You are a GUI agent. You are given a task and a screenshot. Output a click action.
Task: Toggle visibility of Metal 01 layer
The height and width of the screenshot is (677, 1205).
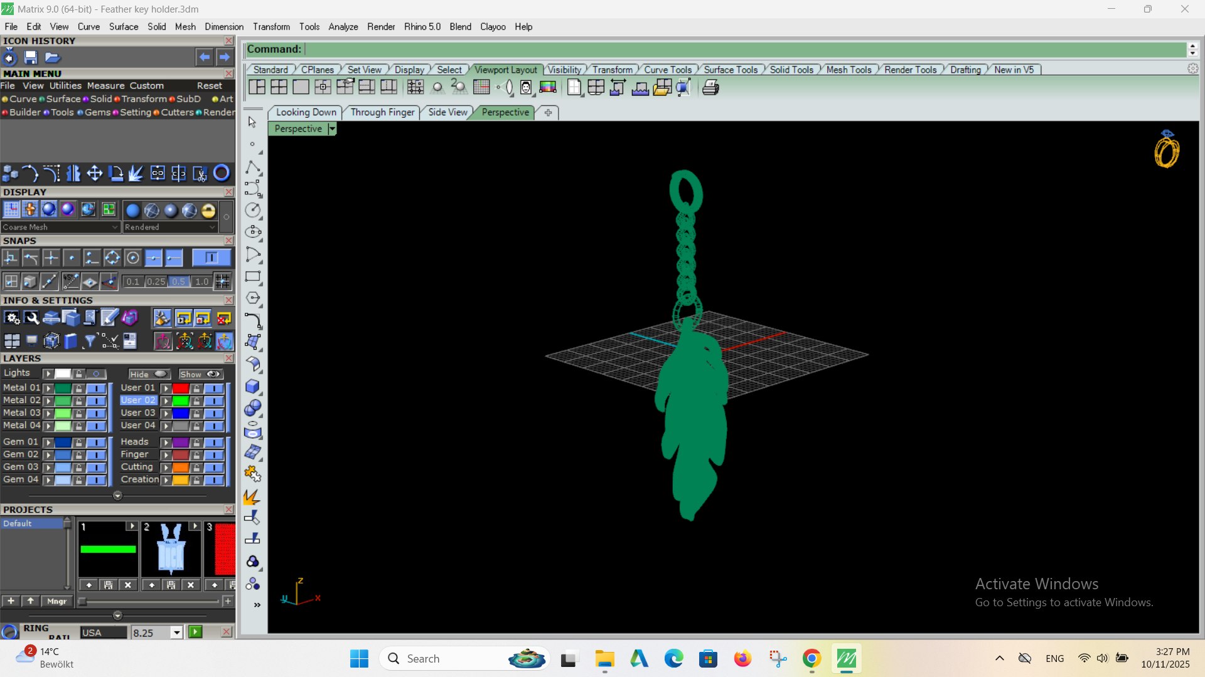point(96,388)
